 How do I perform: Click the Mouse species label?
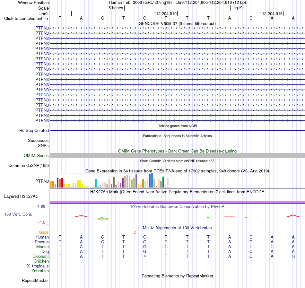tap(42, 247)
